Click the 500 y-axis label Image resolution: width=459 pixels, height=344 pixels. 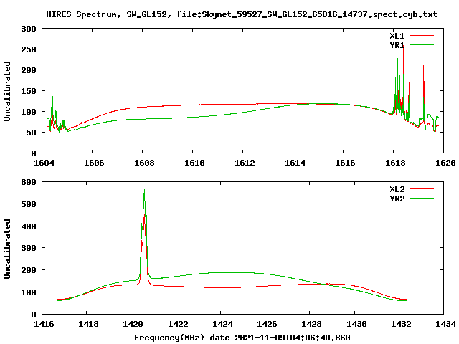29,204
